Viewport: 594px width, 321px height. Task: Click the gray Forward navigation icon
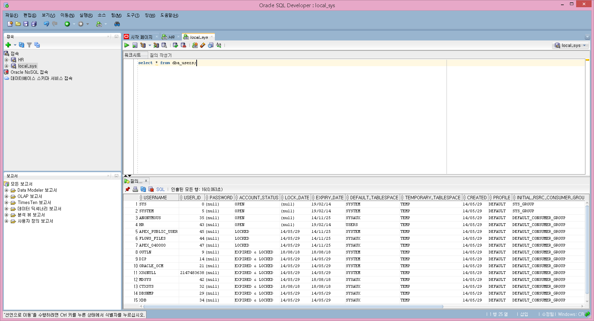click(81, 24)
